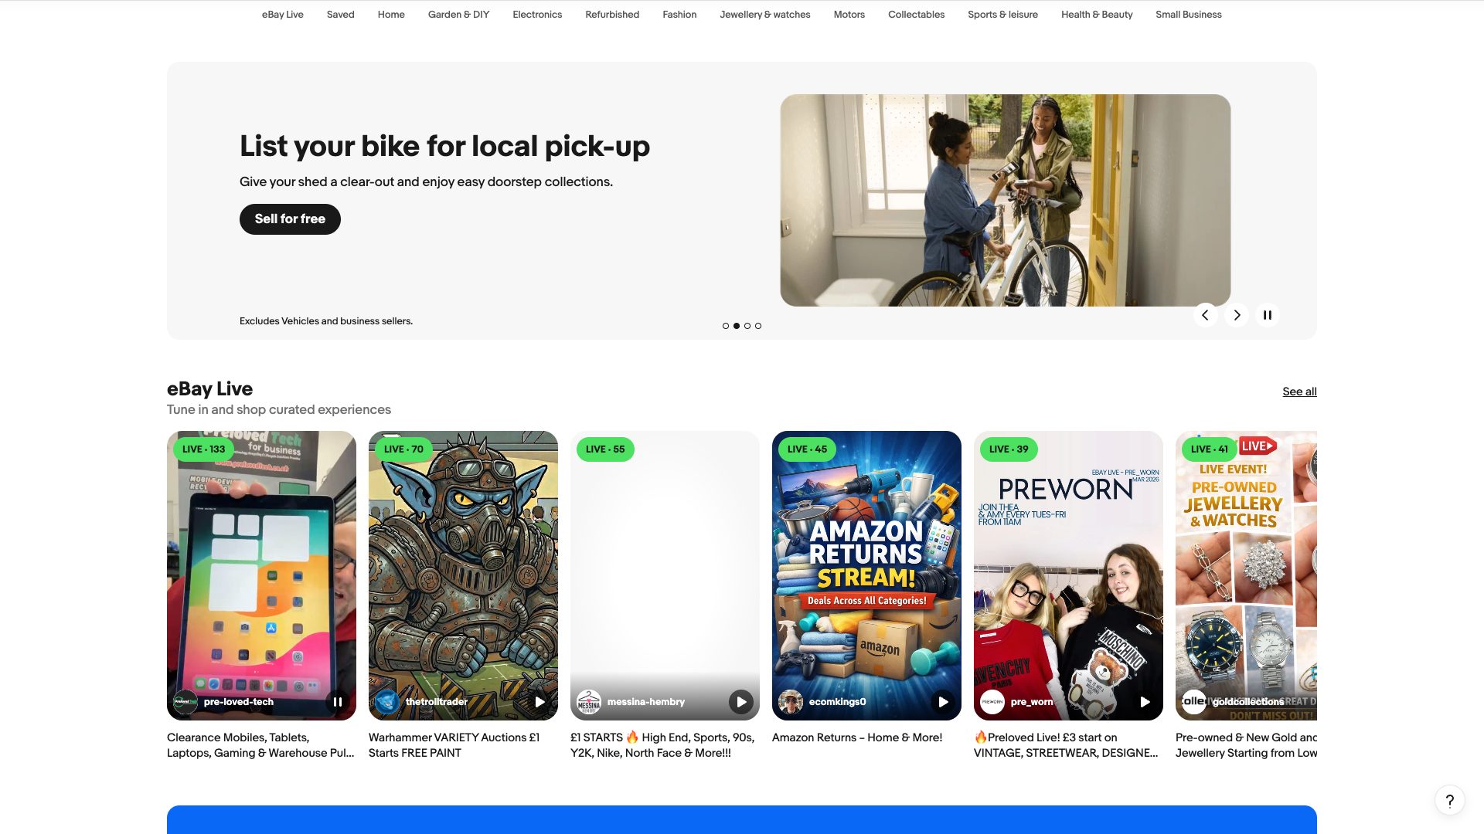Select the first carousel slide dot
The width and height of the screenshot is (1484, 834).
pos(726,326)
